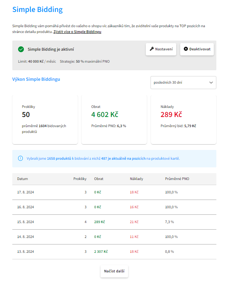Image resolution: width=250 pixels, height=297 pixels.
Task: Select the row date '17. 8. 2024'
Action: (x=26, y=192)
